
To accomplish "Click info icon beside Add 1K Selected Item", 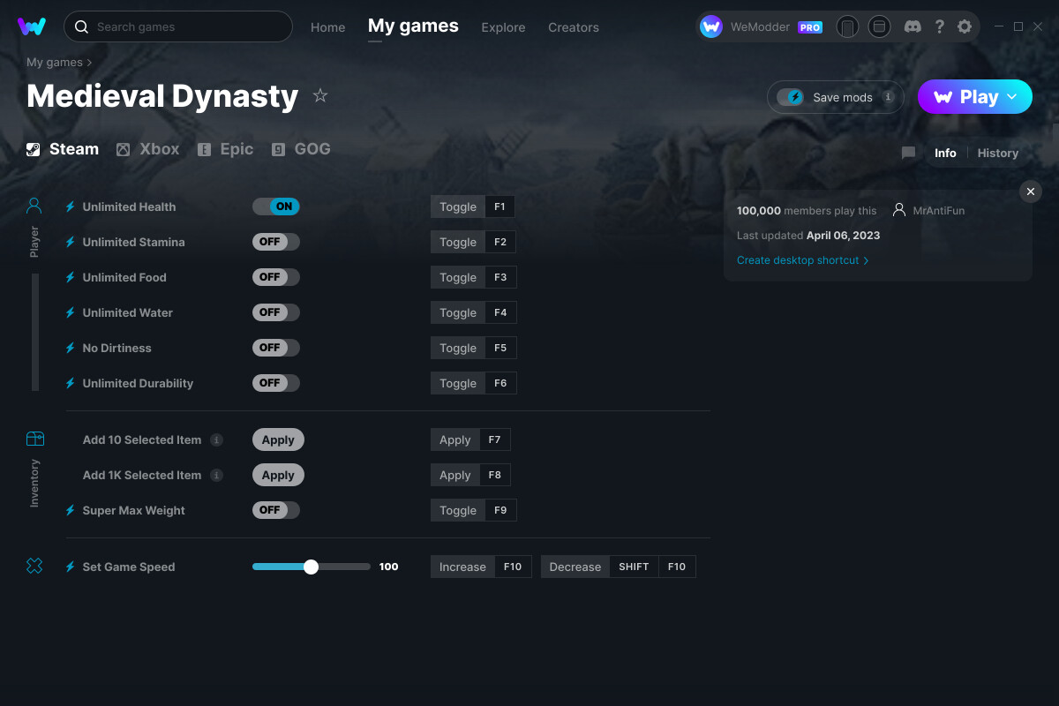I will (216, 475).
